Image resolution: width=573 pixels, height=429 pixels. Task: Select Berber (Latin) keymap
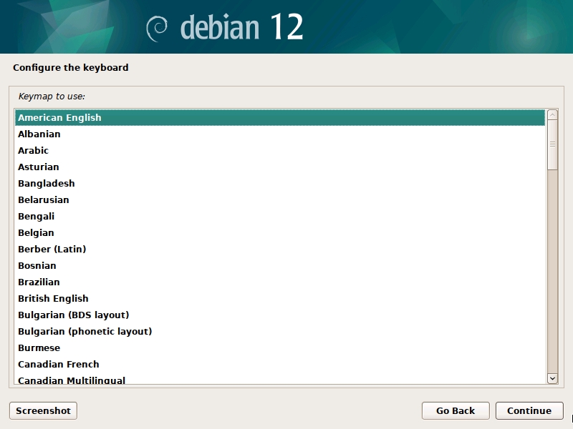52,249
